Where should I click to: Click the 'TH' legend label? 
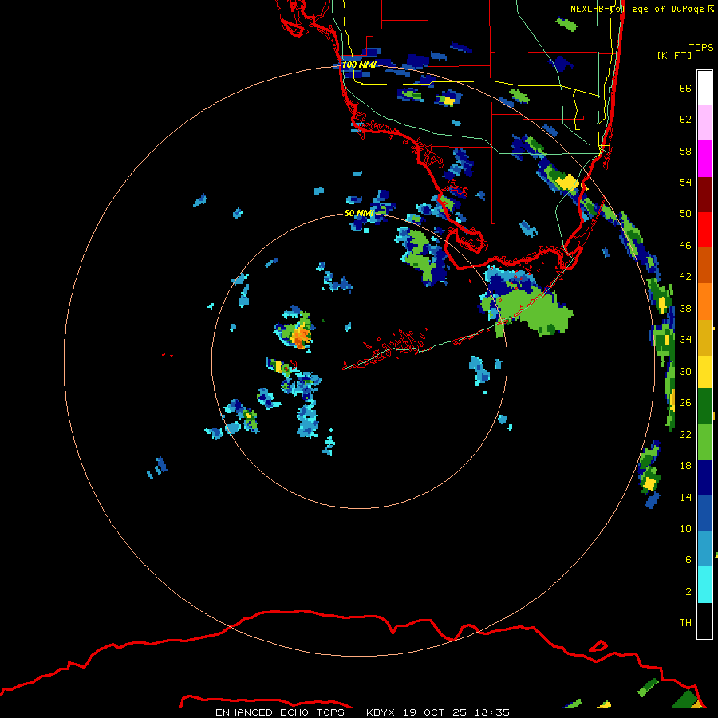point(685,623)
